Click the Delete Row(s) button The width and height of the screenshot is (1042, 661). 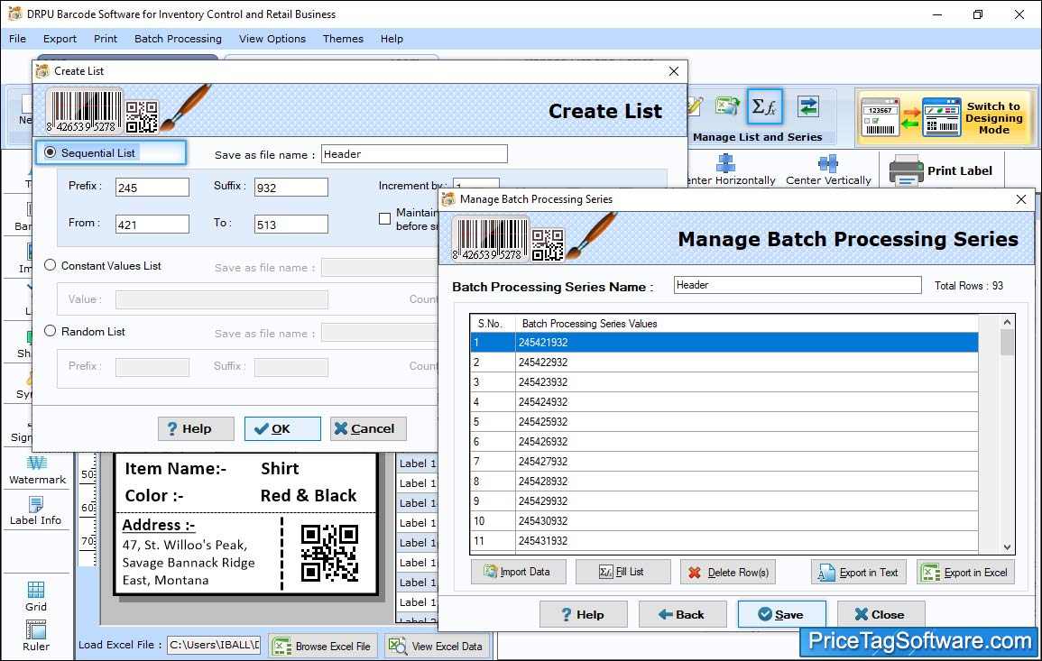point(728,572)
